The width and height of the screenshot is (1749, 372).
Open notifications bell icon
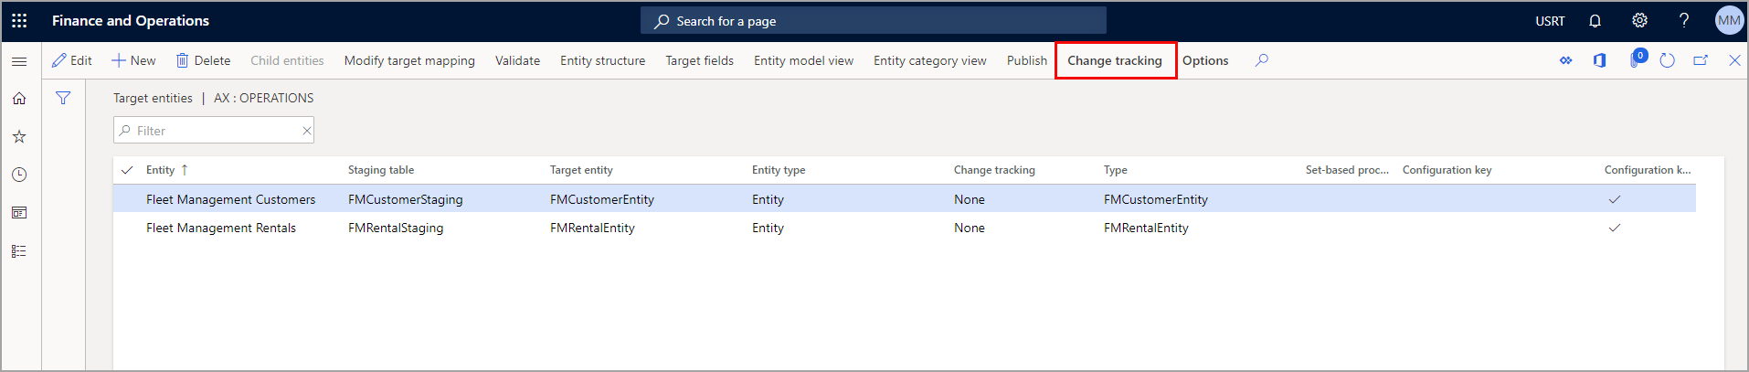point(1595,21)
